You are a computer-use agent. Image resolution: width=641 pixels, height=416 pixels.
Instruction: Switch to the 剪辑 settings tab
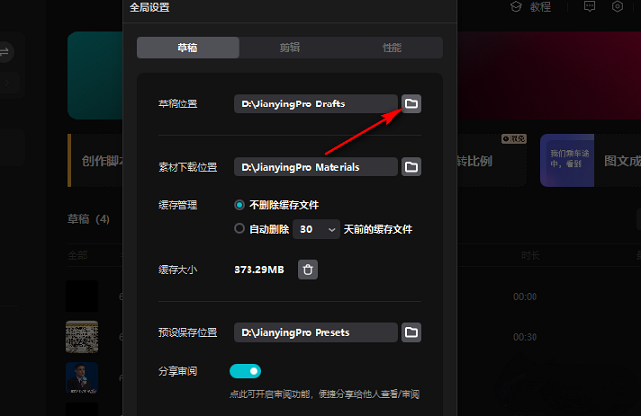point(290,48)
